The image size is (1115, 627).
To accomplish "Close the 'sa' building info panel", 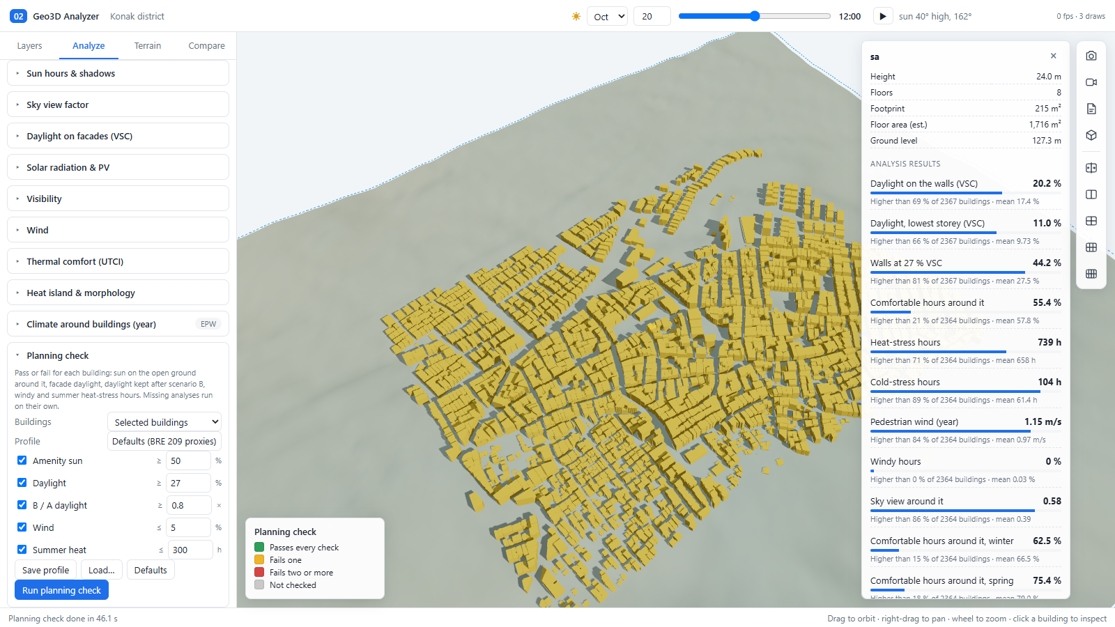I will click(1053, 56).
